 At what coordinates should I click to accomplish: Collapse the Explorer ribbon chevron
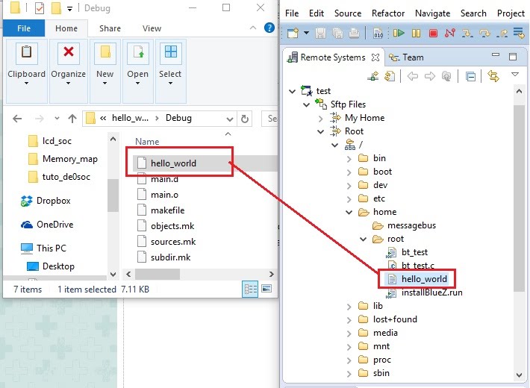(x=253, y=28)
